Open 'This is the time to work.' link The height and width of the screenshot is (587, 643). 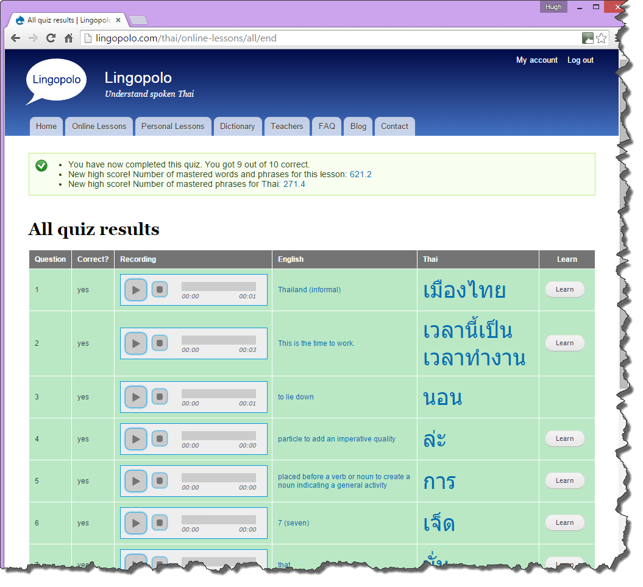[x=316, y=343]
